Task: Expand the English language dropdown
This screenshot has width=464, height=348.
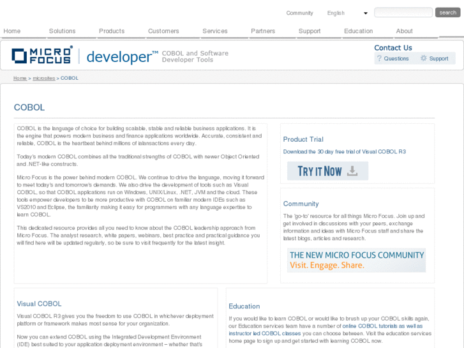Action: [x=365, y=13]
